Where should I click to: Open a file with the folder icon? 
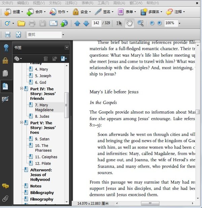(21, 23)
